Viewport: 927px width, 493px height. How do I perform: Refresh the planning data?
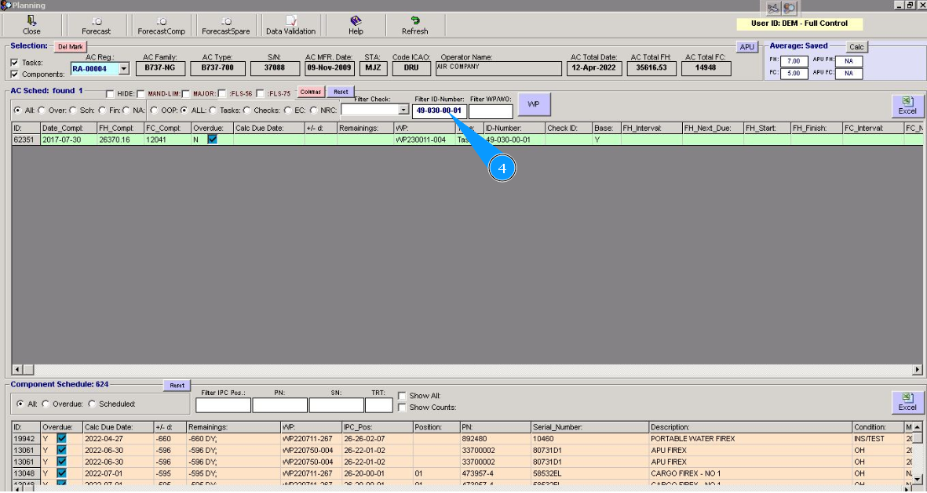414,25
